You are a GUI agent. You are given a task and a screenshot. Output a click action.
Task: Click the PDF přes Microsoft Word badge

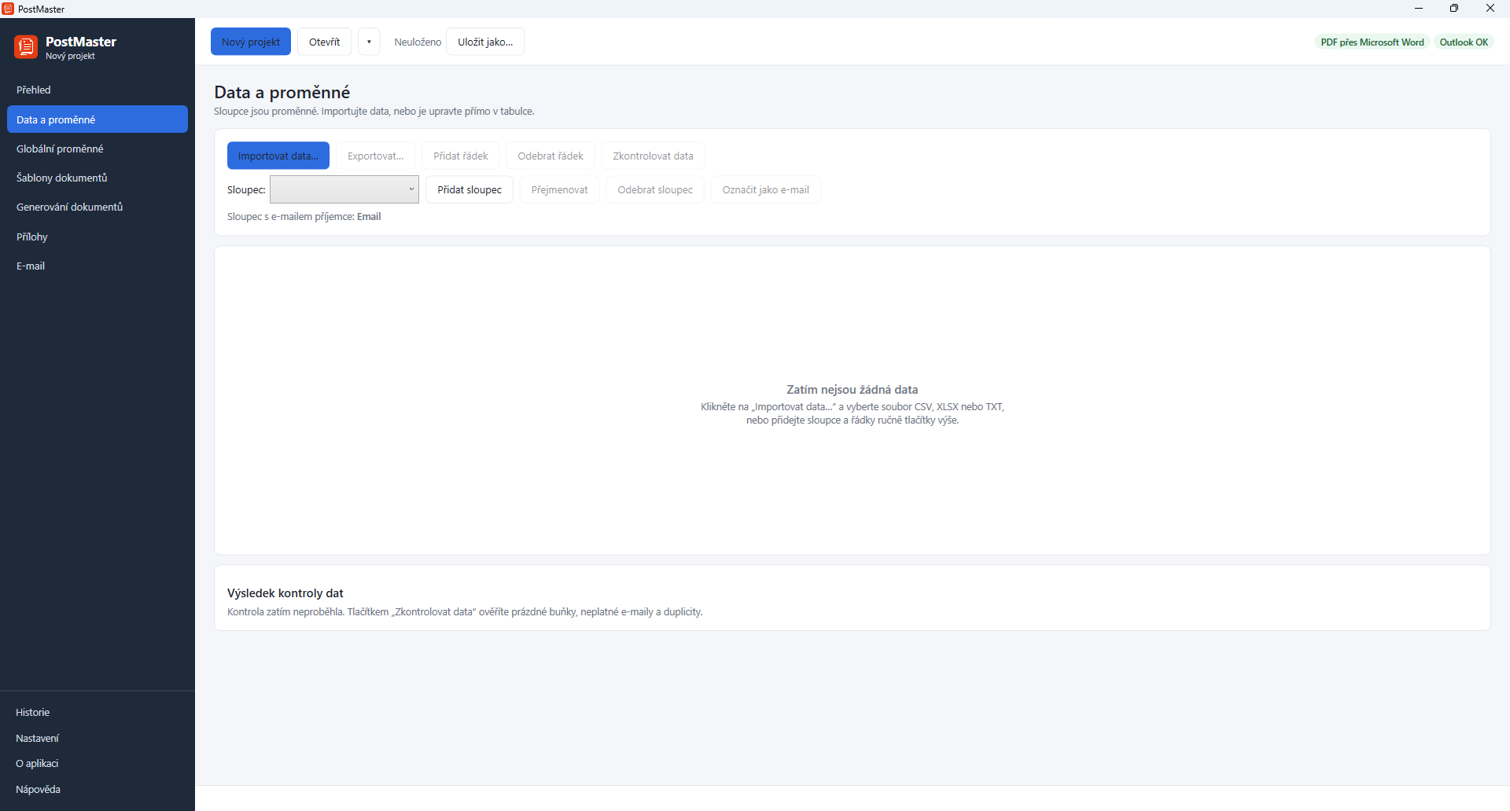pyautogui.click(x=1372, y=42)
